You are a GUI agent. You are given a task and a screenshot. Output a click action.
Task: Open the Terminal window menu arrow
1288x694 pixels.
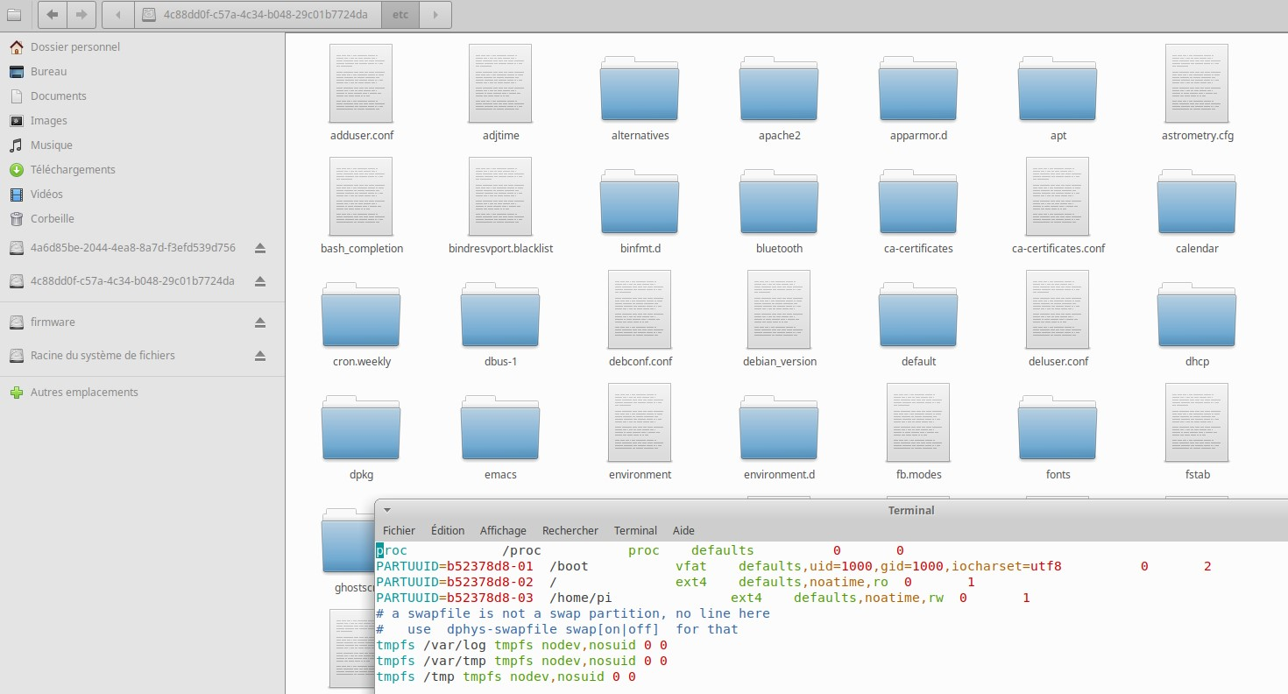387,510
